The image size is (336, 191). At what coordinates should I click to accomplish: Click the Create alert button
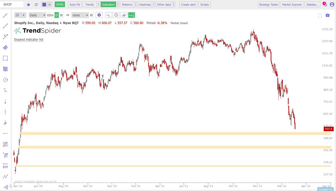pyautogui.click(x=188, y=5)
